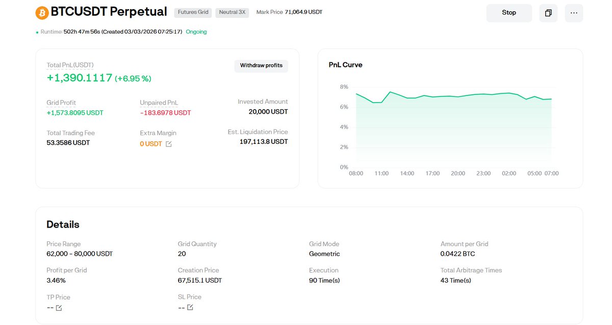The image size is (612, 325).
Task: Open the three-dot more options menu
Action: click(x=574, y=13)
